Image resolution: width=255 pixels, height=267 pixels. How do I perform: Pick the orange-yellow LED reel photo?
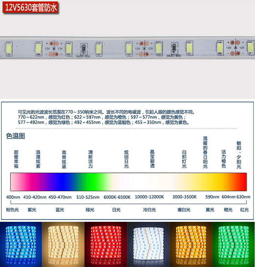point(191,244)
